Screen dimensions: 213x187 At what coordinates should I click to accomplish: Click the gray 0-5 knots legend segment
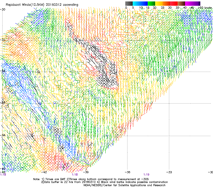(129, 3)
